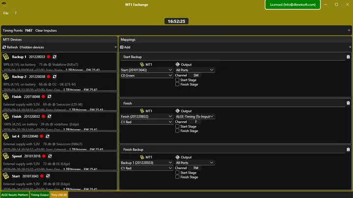This screenshot has width=353, height=198.
Task: Edit channel field FM in Finish Backup
Action: 196,168
